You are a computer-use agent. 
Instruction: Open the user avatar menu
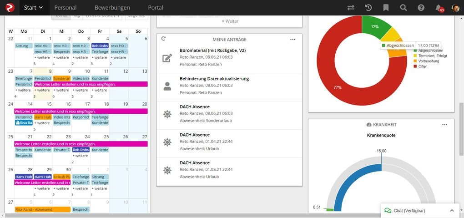pyautogui.click(x=456, y=8)
